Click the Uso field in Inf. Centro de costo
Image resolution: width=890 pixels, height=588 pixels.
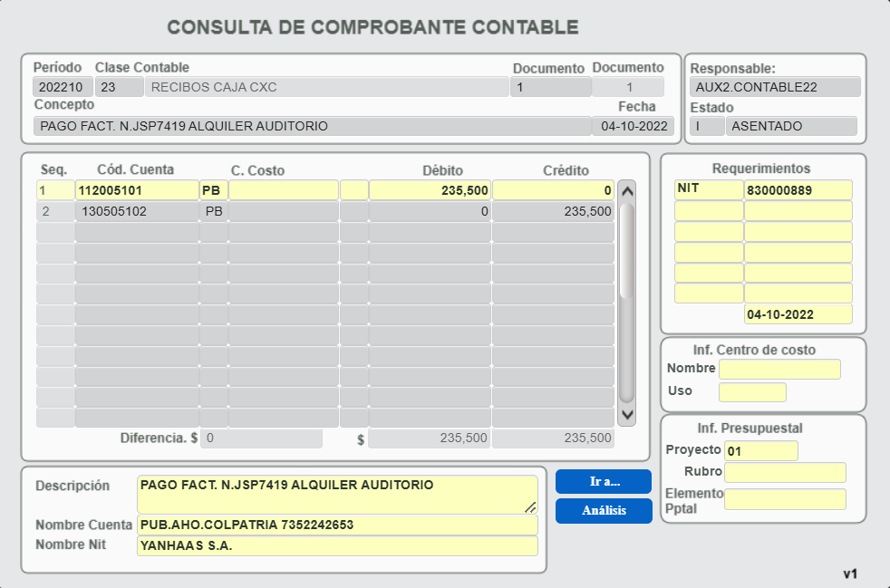click(x=752, y=392)
